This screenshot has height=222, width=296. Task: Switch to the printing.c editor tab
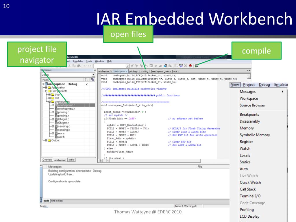pyautogui.click(x=134, y=71)
